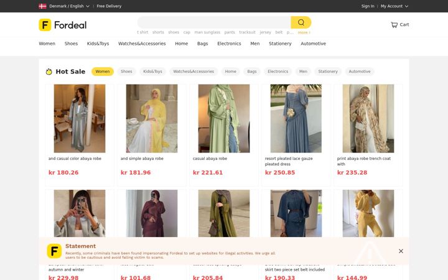Click 'skirt two piece set belt included' title

coord(295,269)
